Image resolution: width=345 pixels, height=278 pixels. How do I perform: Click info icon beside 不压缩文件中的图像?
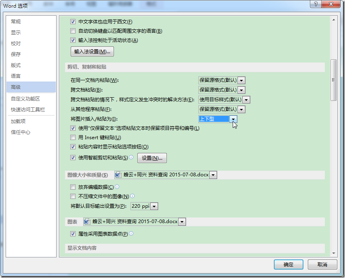(133, 196)
